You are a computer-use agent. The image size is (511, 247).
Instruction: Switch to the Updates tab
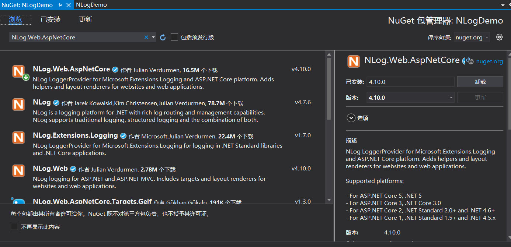coord(86,20)
